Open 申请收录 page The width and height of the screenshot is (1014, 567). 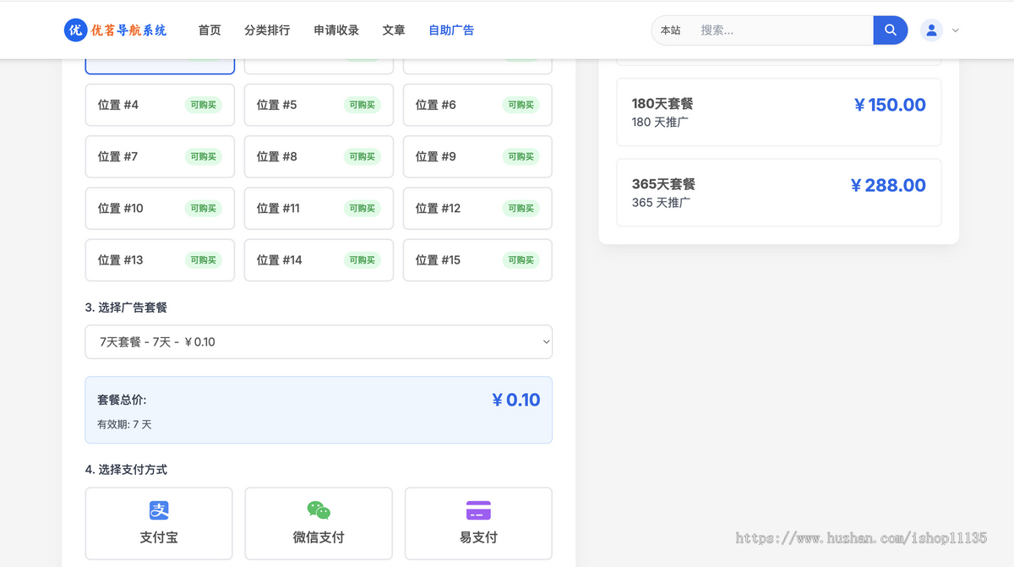coord(336,30)
